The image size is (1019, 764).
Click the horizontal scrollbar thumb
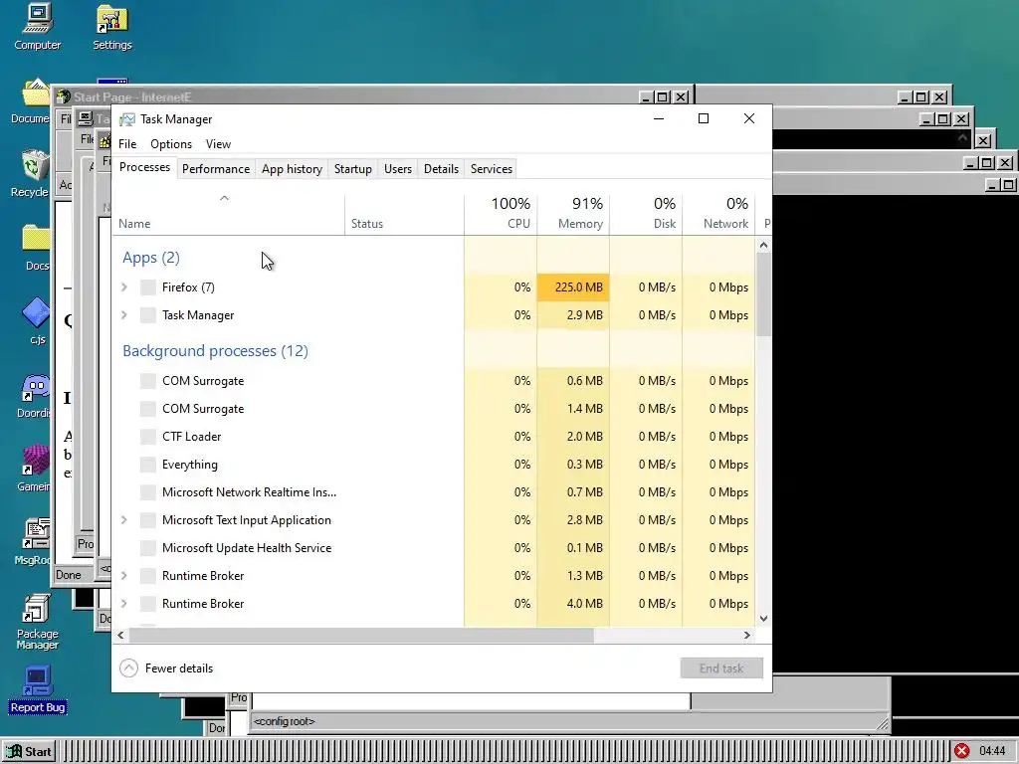tap(360, 635)
